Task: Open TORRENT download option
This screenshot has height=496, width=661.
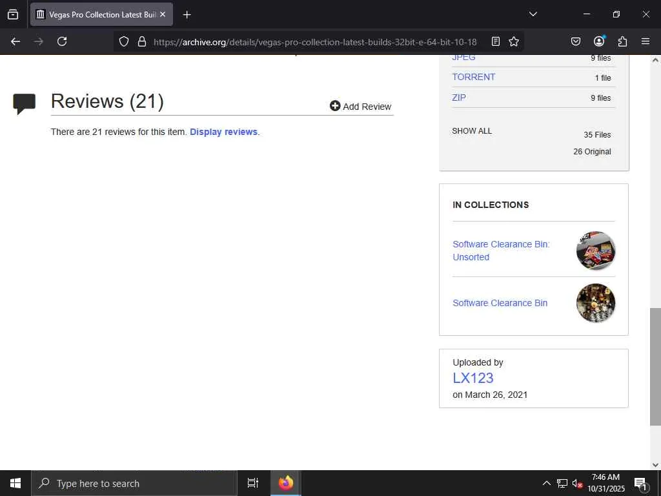Action: pos(473,77)
